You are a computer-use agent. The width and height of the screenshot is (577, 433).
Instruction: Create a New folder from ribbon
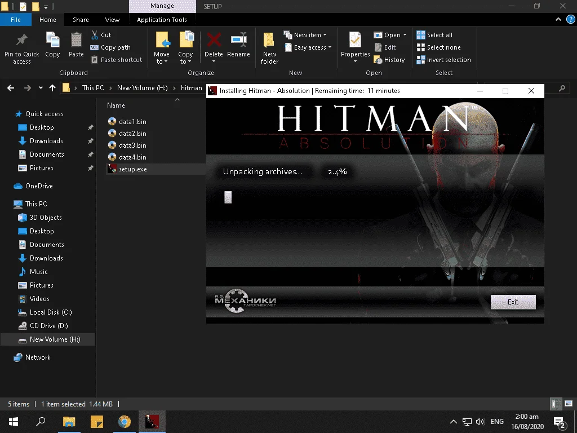[x=269, y=48]
